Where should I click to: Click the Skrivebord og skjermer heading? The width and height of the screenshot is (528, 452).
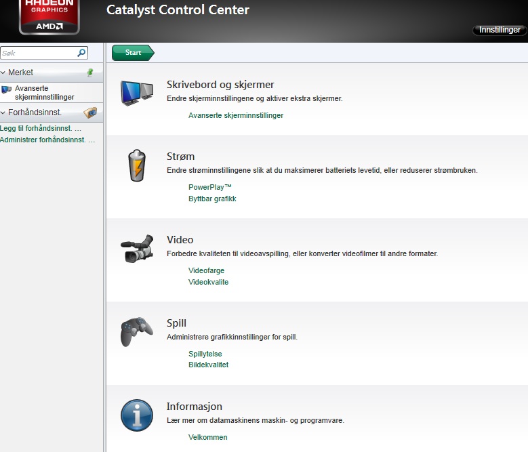pyautogui.click(x=220, y=85)
